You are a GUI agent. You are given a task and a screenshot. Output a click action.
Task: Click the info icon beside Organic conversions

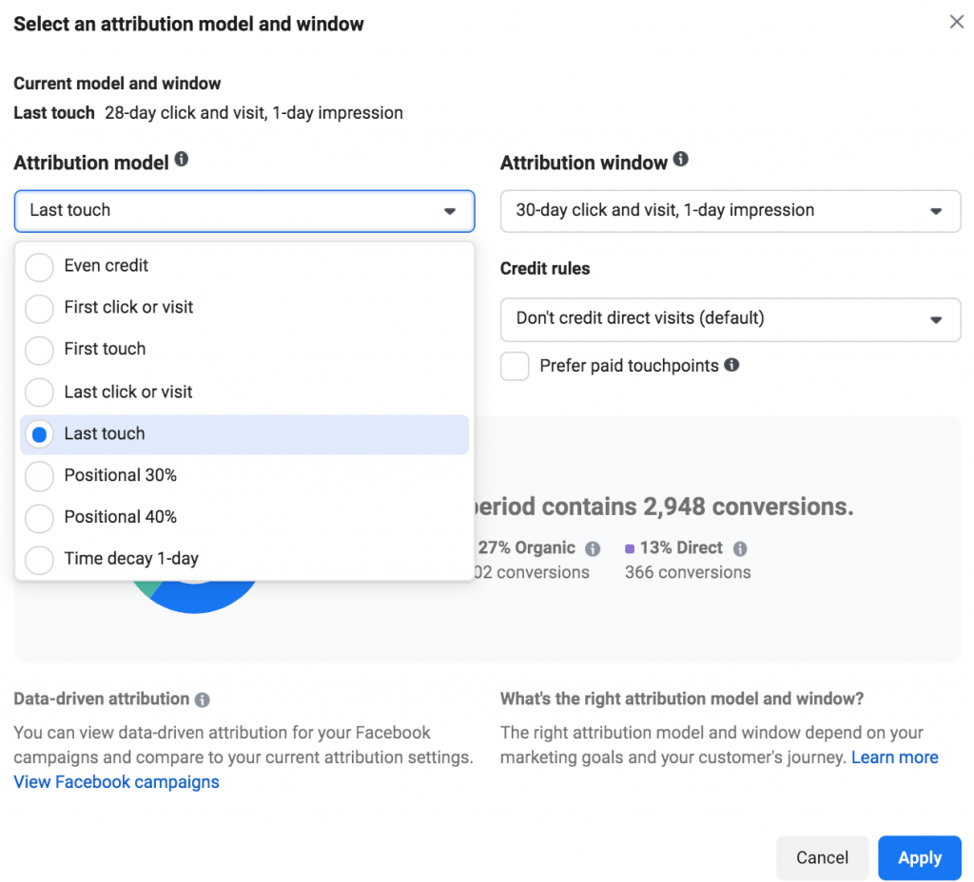pos(593,548)
